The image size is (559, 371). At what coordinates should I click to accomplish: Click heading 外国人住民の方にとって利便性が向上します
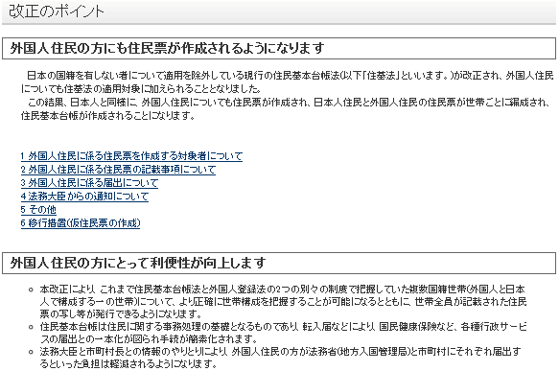138,263
